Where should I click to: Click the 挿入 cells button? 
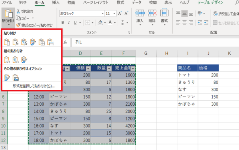140,17
